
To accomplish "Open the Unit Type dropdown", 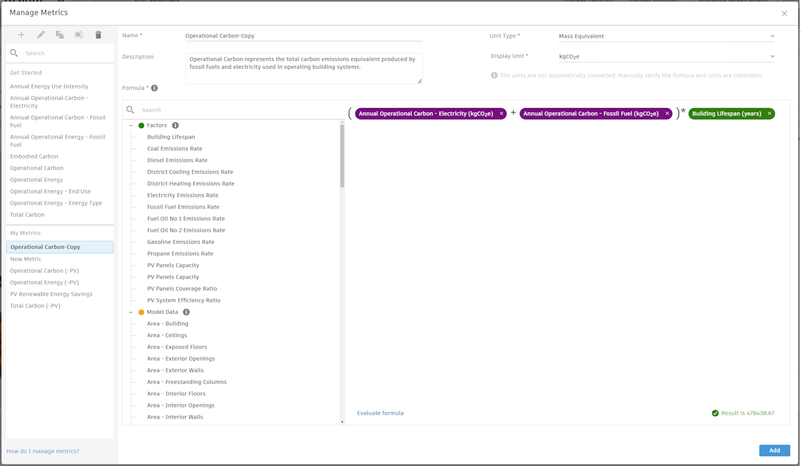I will pyautogui.click(x=771, y=35).
